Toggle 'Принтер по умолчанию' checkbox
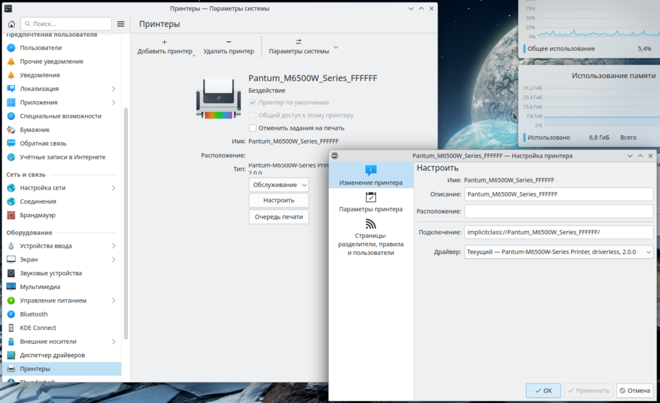This screenshot has height=403, width=660. (x=253, y=103)
